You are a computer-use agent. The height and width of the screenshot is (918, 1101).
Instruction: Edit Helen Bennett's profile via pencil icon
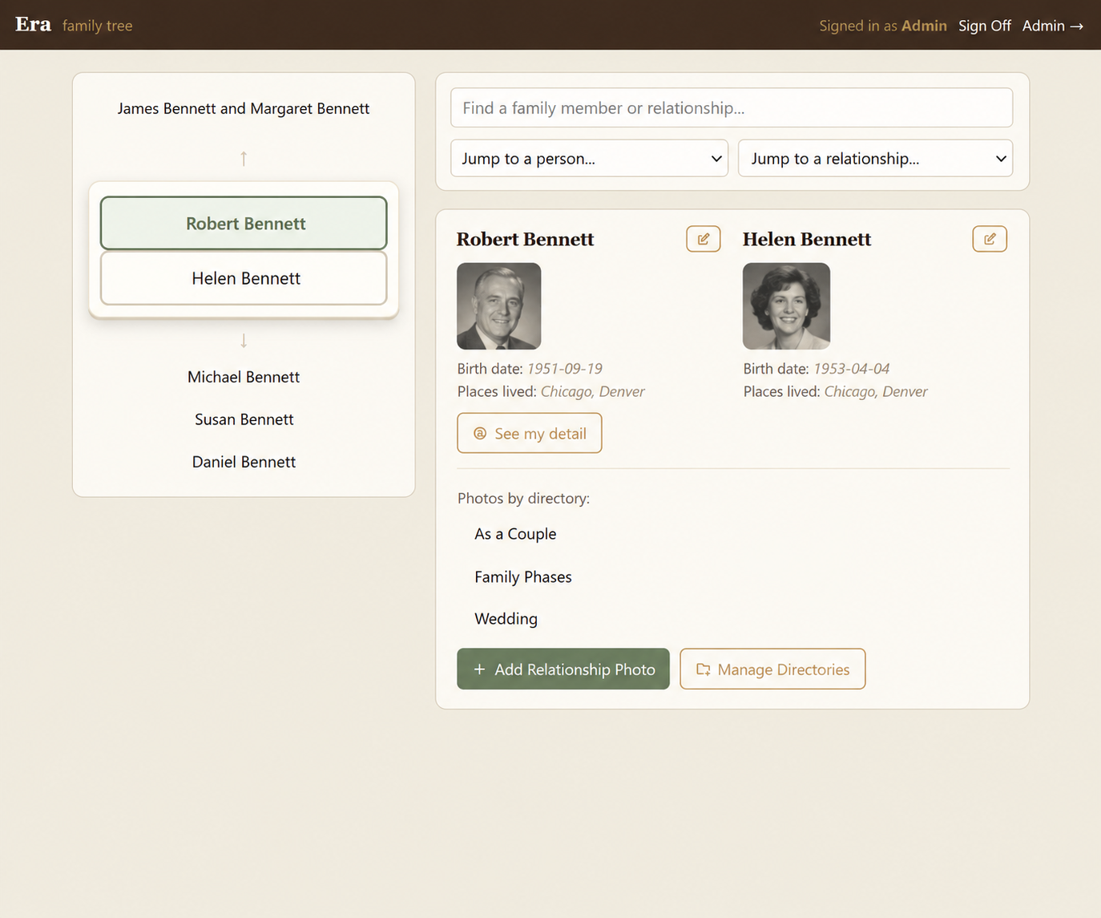point(990,239)
